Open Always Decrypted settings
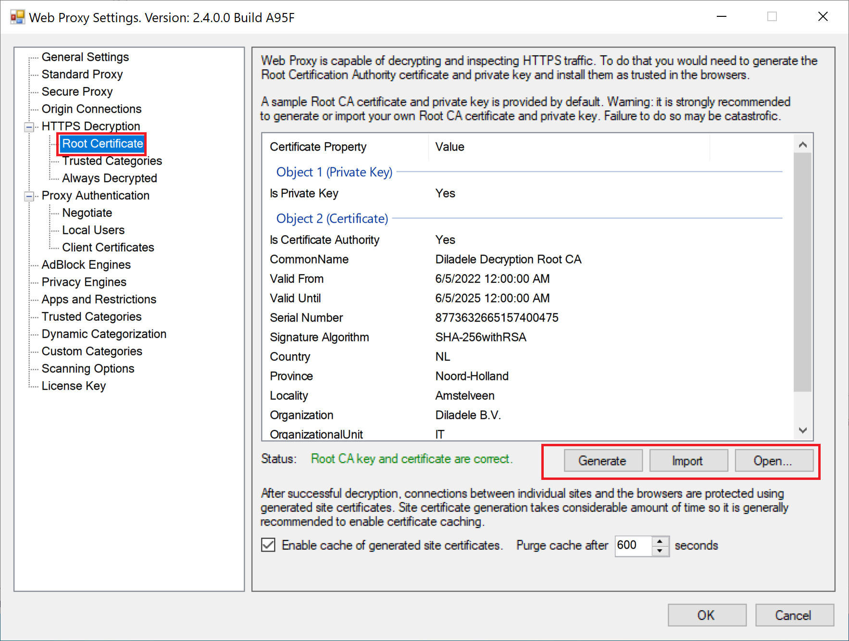Screen dimensions: 849x641 pos(110,178)
